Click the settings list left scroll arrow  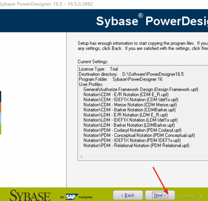point(82,157)
